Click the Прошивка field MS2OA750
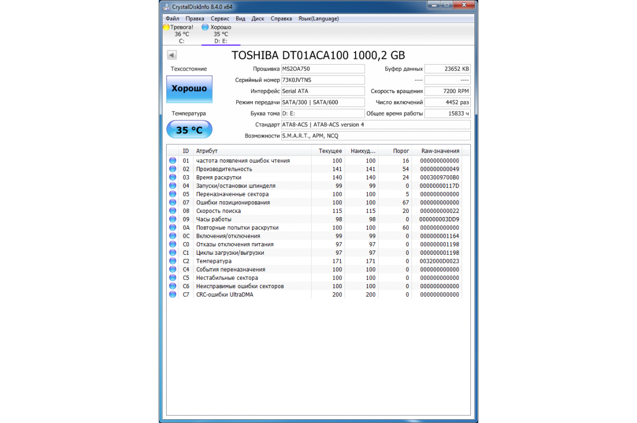 click(323, 69)
